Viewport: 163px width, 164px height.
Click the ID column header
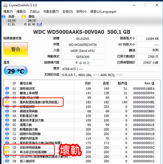(x=14, y=83)
